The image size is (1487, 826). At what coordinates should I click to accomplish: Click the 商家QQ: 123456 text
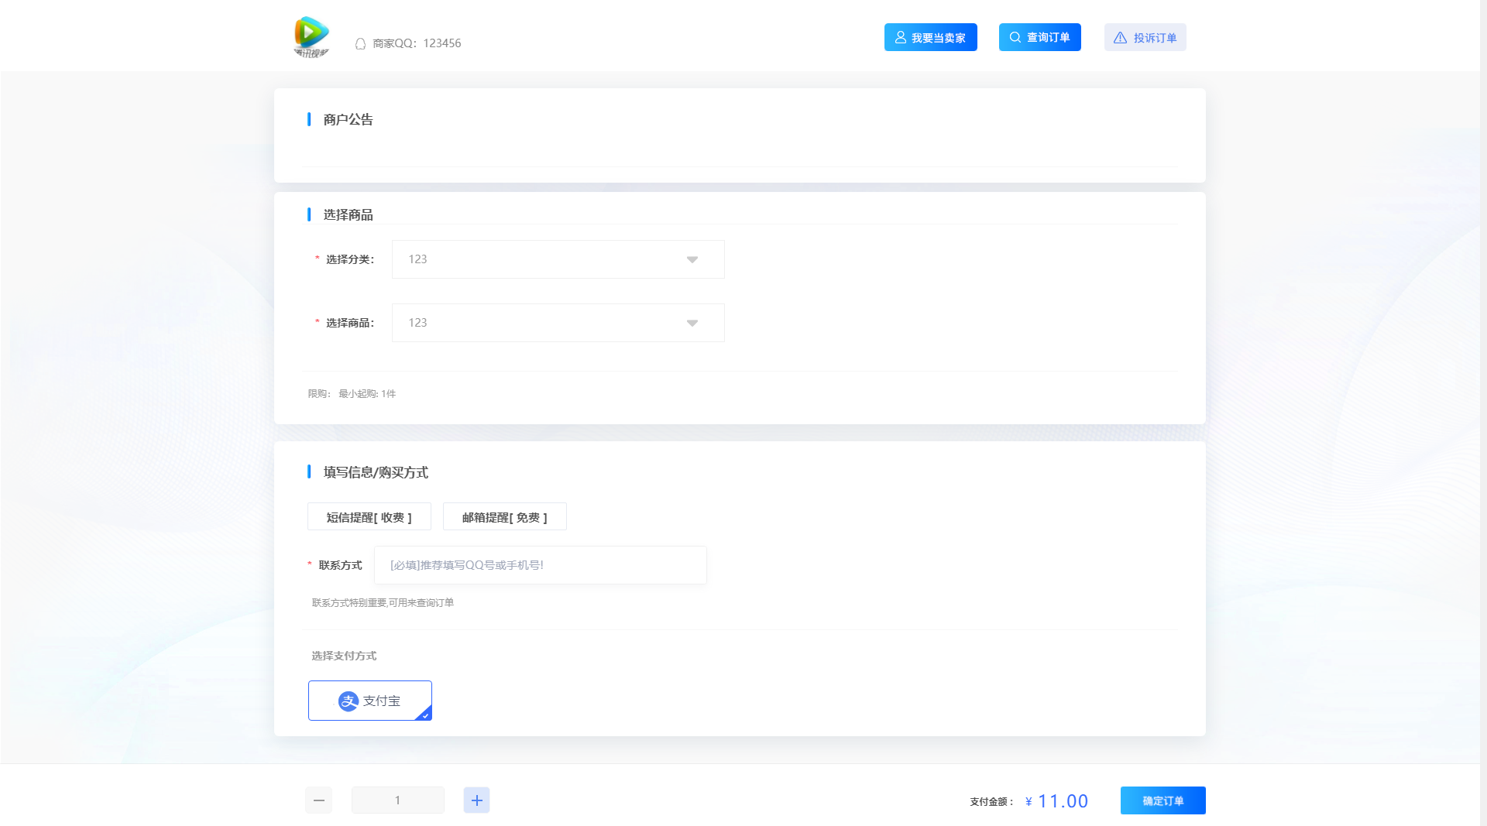coord(417,43)
